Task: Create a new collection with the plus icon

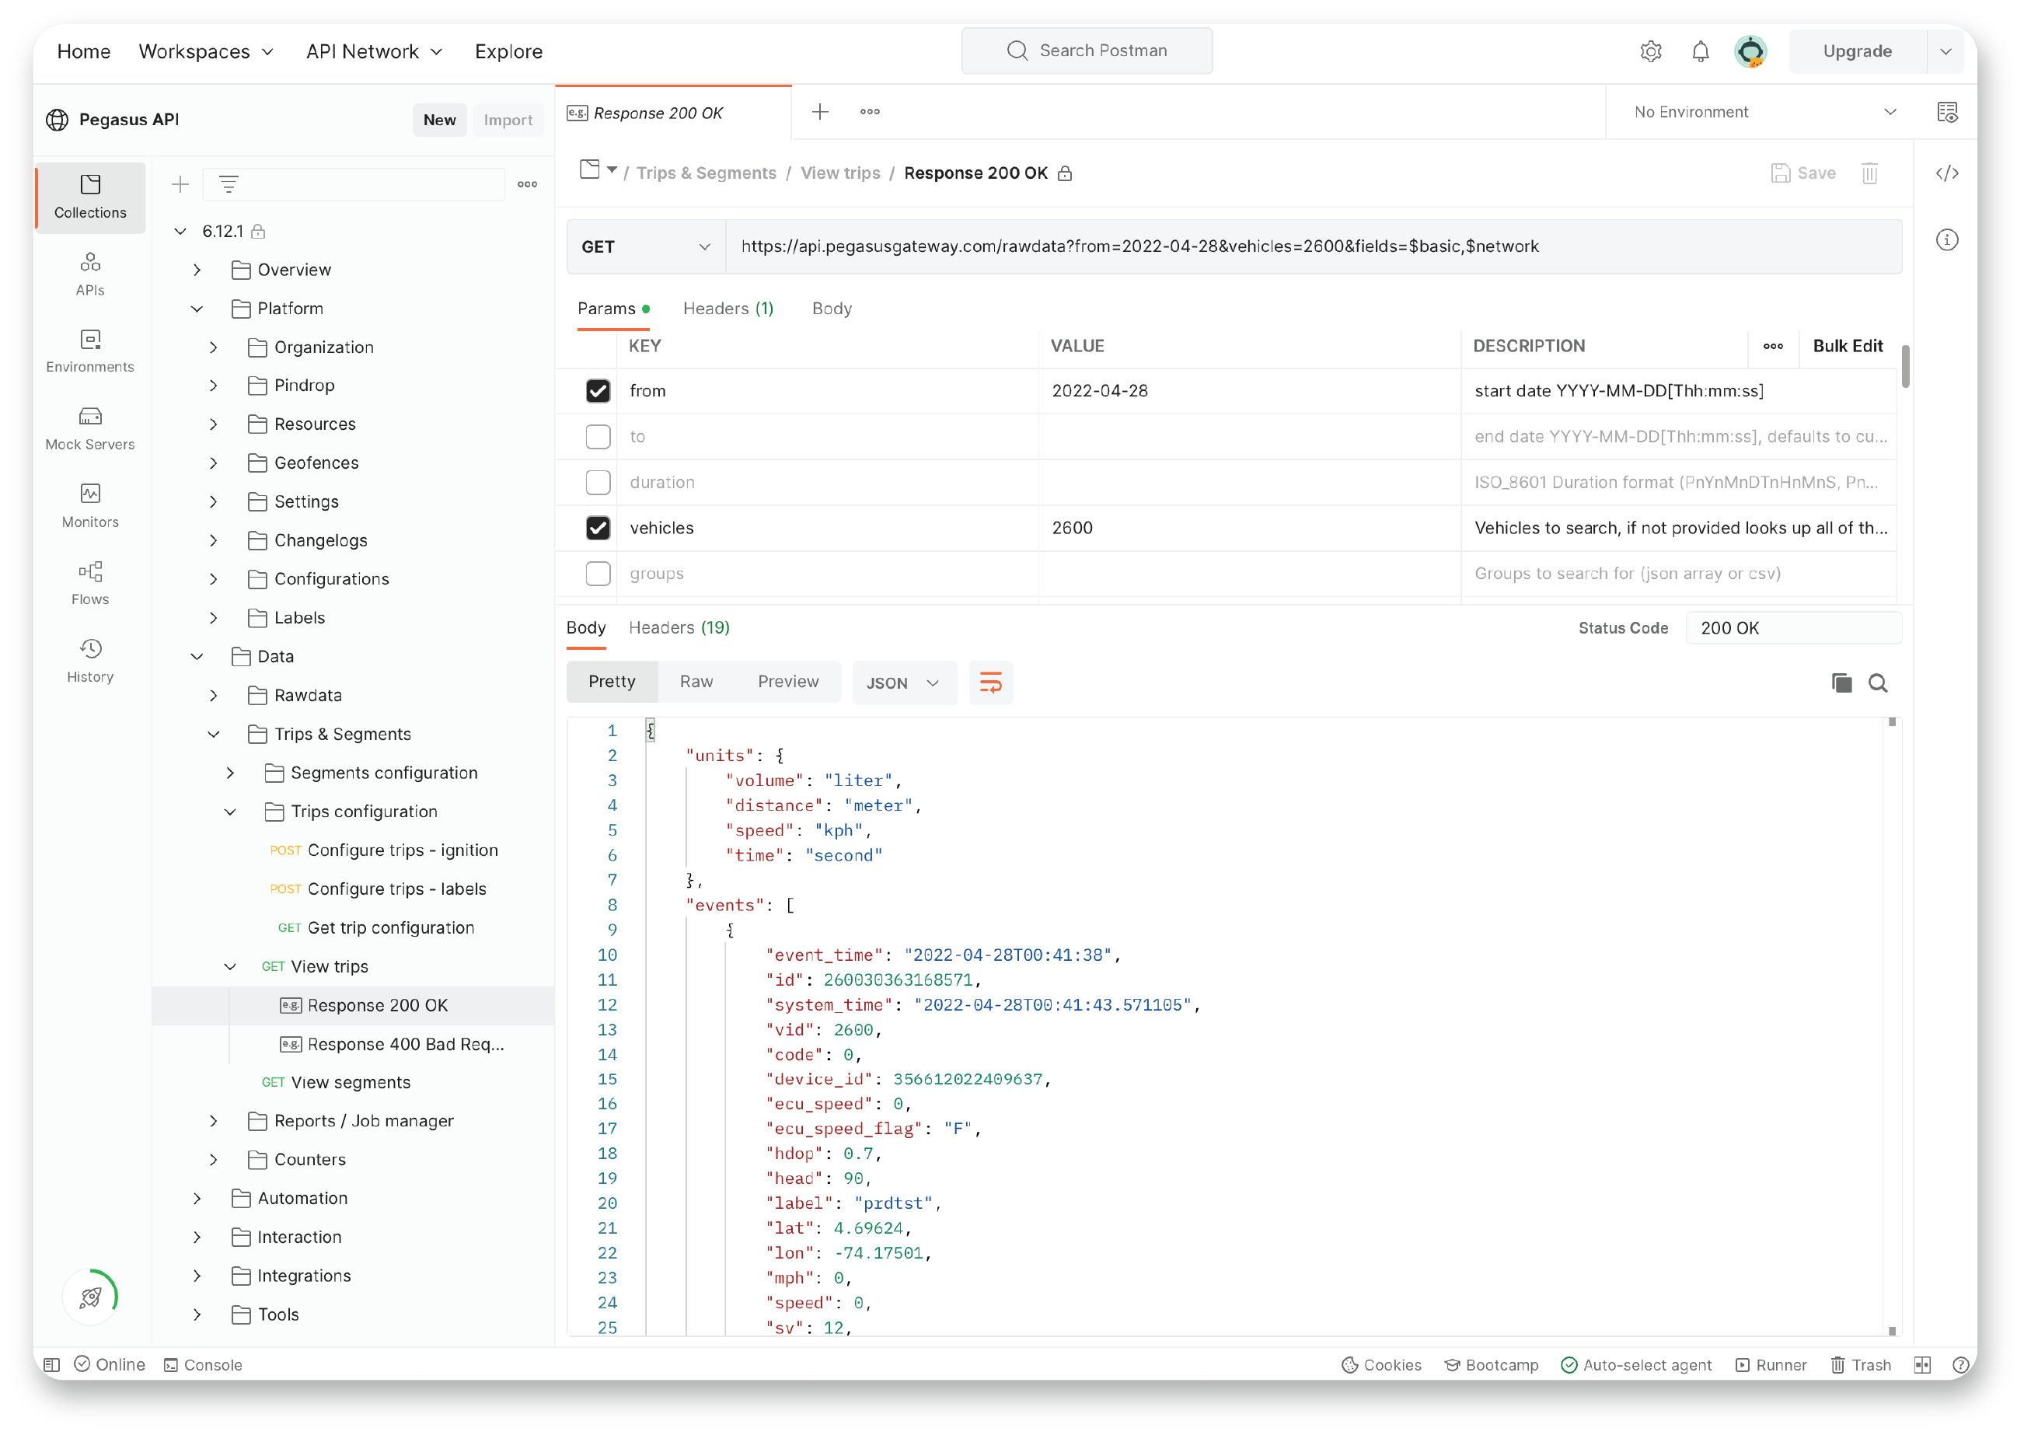Action: tap(180, 183)
